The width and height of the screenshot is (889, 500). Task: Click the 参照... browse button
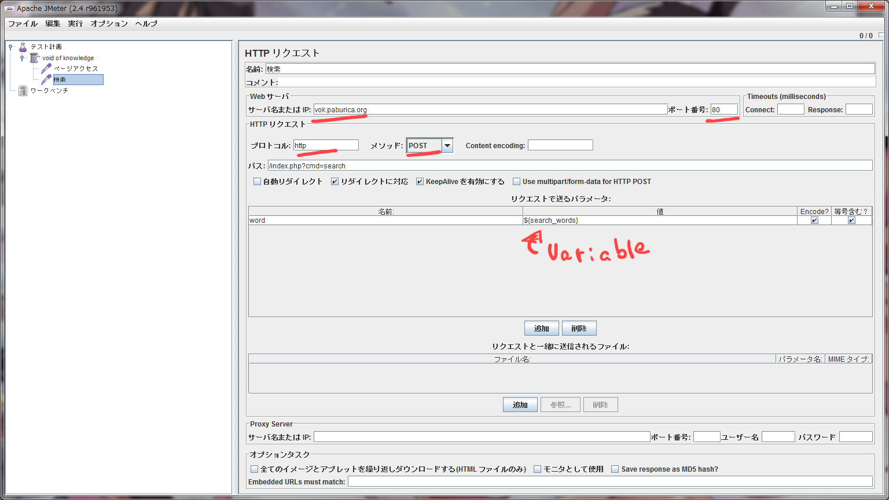coord(560,405)
